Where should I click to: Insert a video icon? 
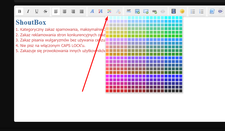tap(174, 11)
